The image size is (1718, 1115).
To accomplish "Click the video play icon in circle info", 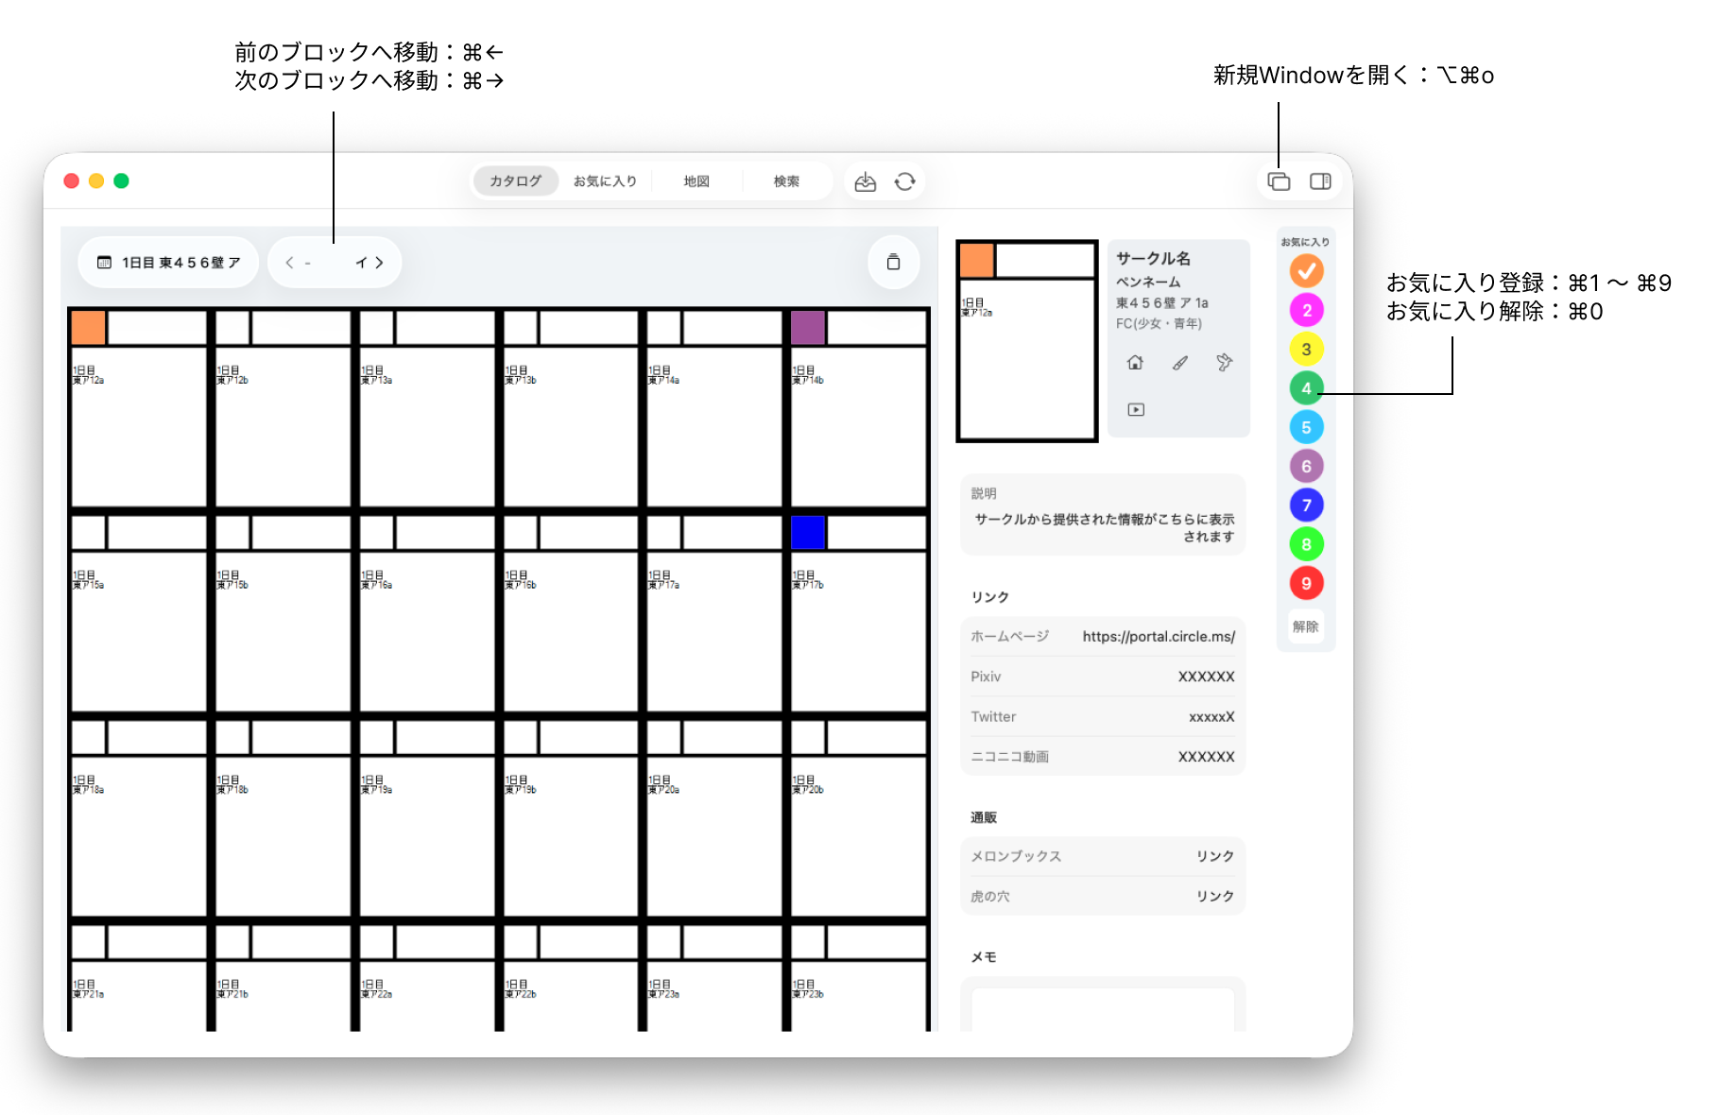I will click(1136, 409).
